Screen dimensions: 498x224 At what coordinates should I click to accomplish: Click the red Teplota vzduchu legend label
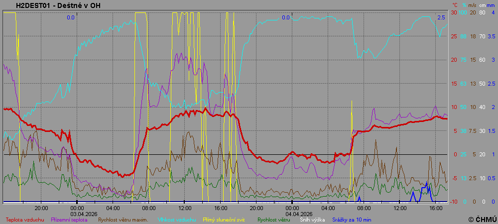click(24, 219)
